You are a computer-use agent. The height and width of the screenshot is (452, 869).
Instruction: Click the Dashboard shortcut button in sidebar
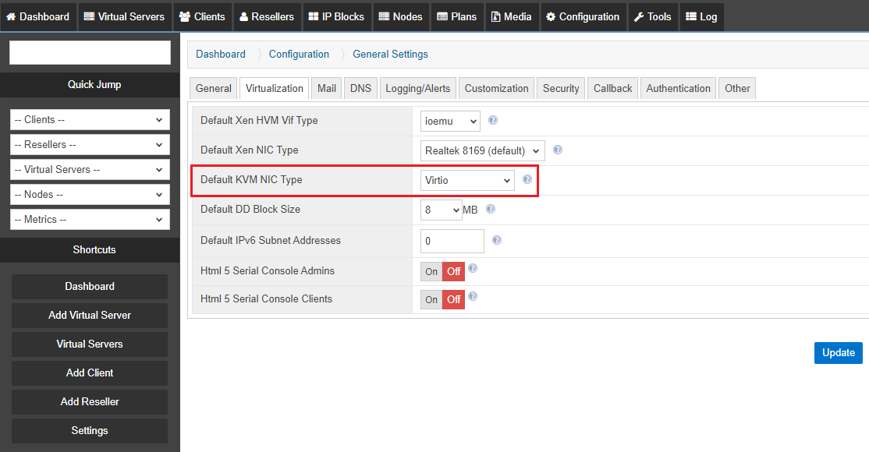pos(90,286)
